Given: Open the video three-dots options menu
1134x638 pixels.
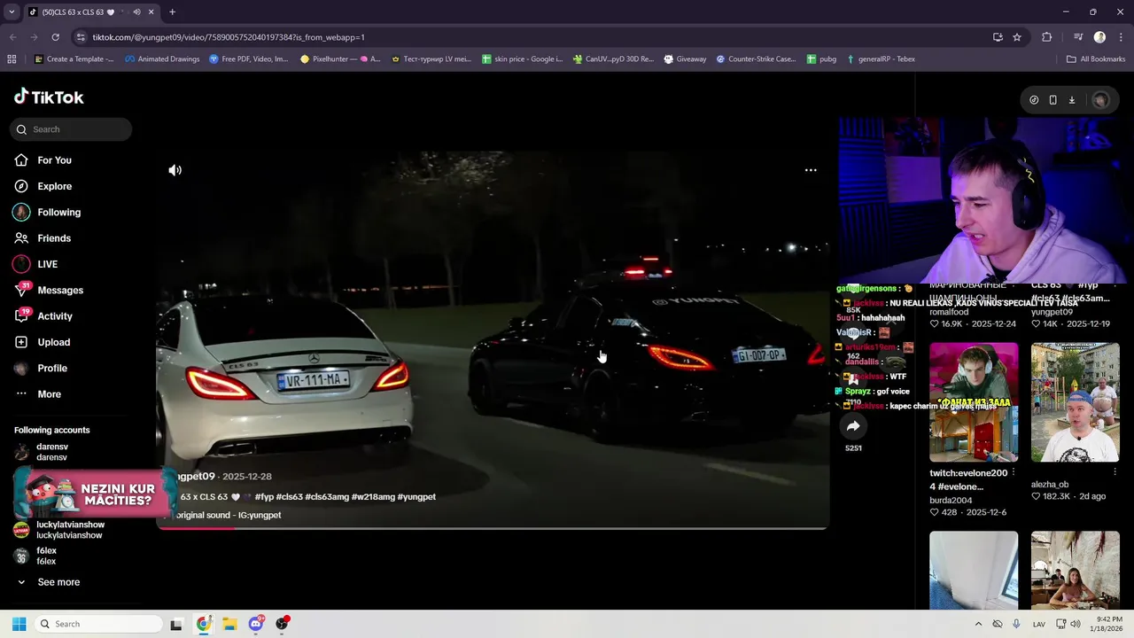Looking at the screenshot, I should (x=811, y=170).
